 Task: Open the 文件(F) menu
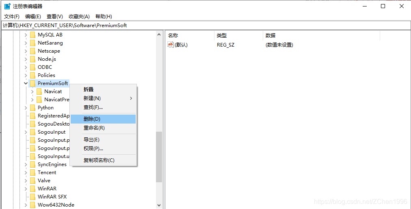(12, 17)
